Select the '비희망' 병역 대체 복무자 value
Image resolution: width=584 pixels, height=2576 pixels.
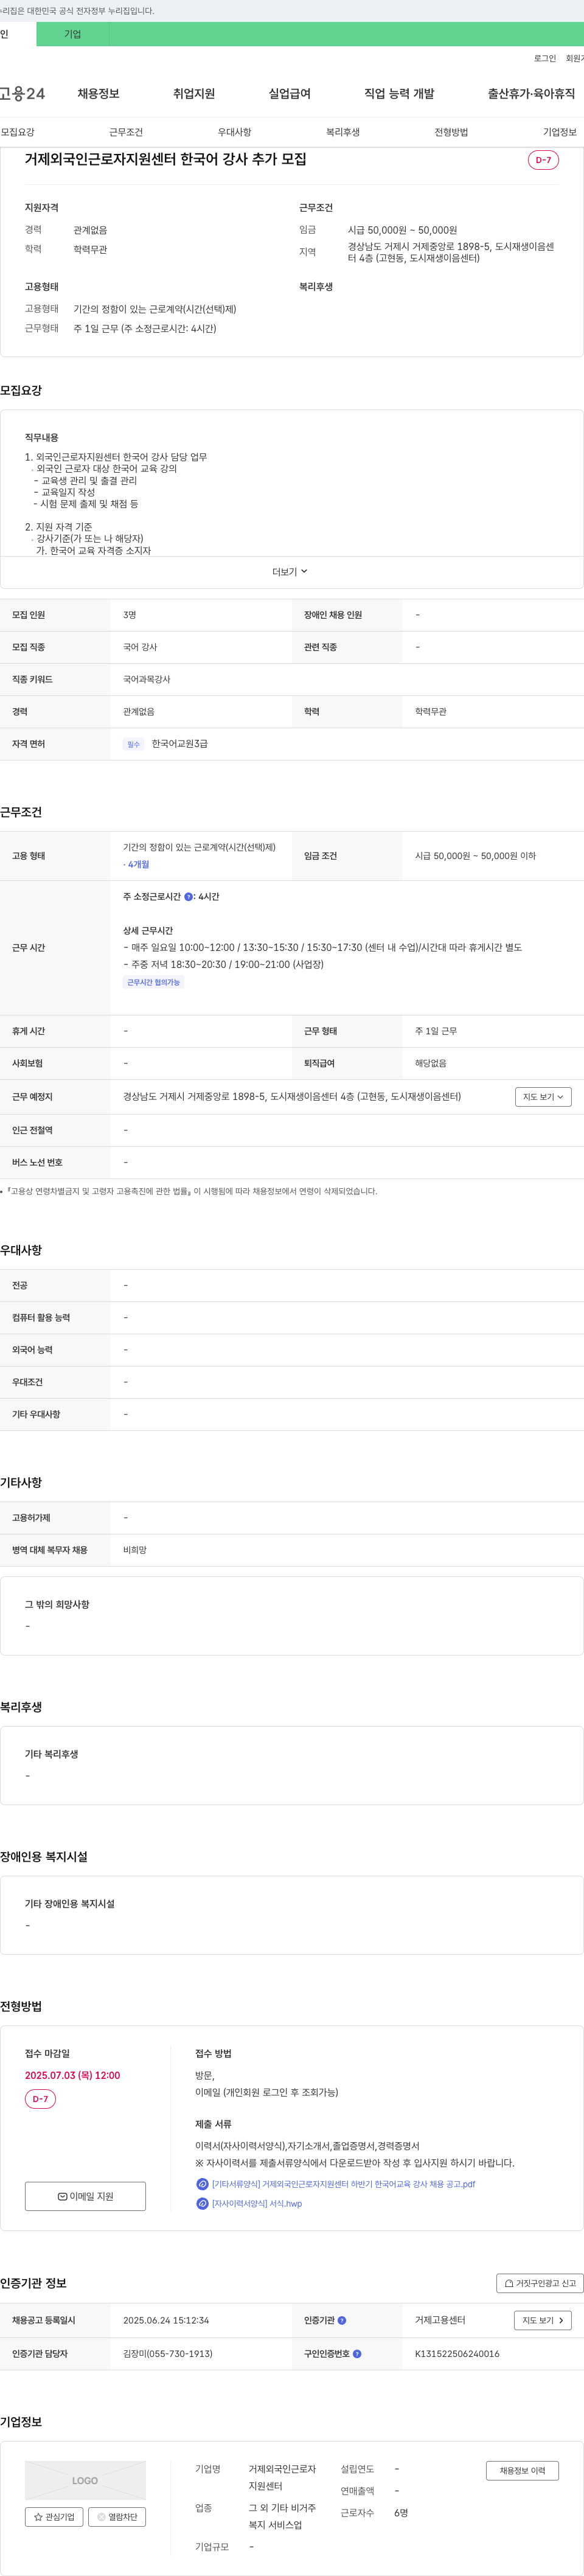[x=135, y=1550]
